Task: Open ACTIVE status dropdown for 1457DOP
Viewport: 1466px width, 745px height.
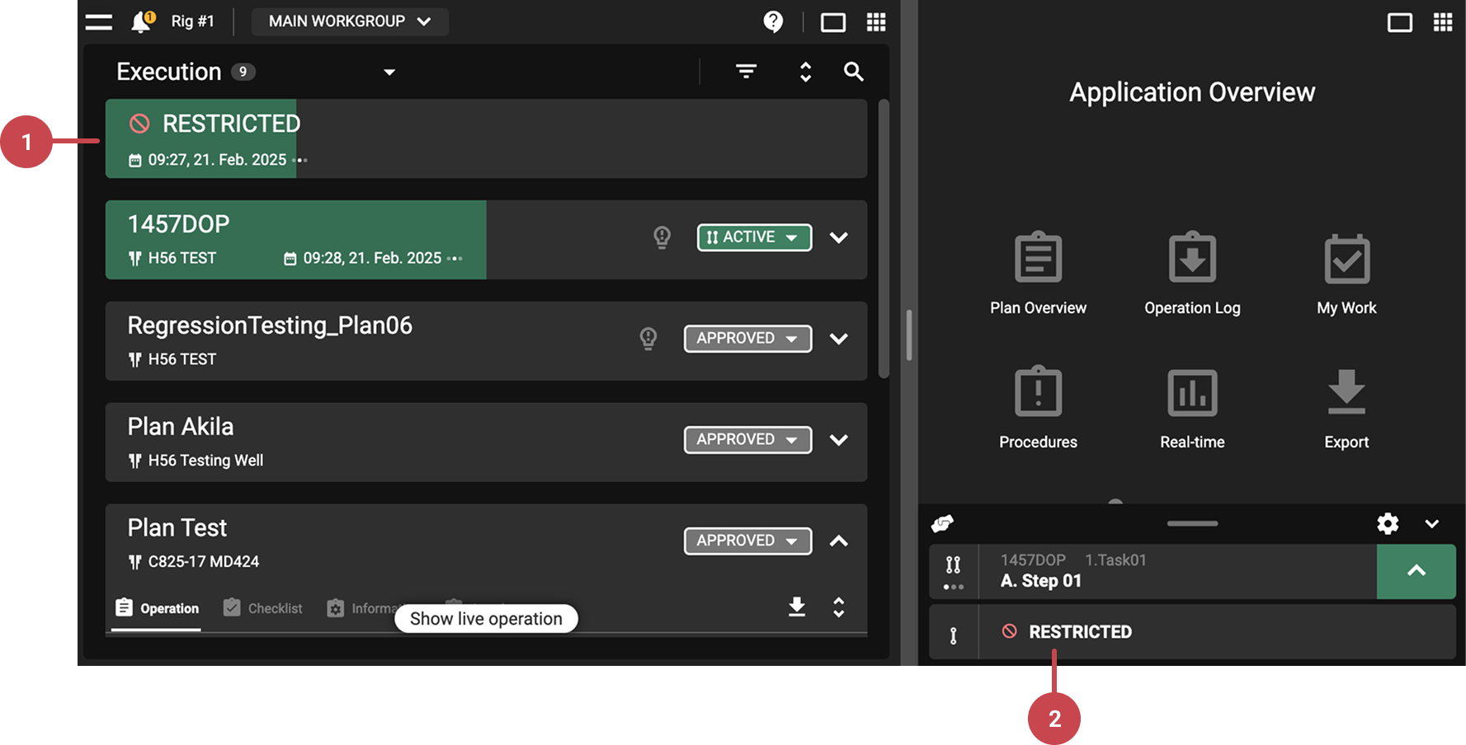Action: pyautogui.click(x=754, y=237)
